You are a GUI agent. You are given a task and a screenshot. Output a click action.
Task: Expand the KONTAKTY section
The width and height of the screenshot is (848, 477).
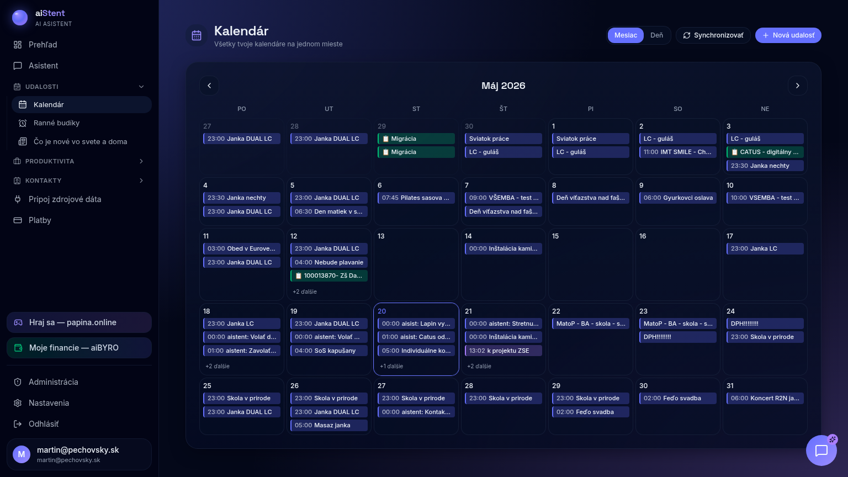click(79, 181)
